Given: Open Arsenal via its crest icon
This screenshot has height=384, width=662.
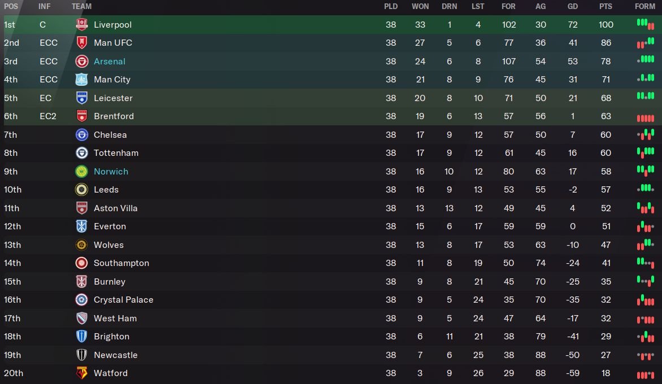Looking at the screenshot, I should coord(81,61).
